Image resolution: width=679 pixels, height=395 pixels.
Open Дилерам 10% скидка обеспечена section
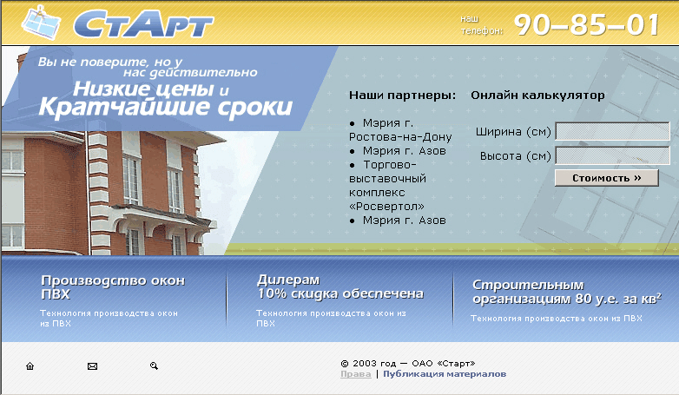point(339,286)
